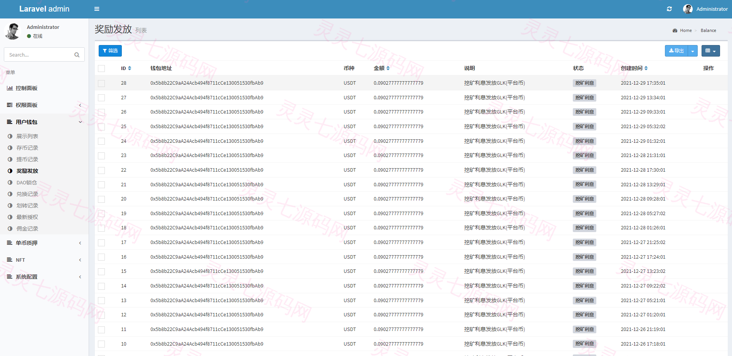Screen dimensions: 732x356
Task: Click the dashboard icon beside Home breadcrumb
Action: tap(675, 30)
